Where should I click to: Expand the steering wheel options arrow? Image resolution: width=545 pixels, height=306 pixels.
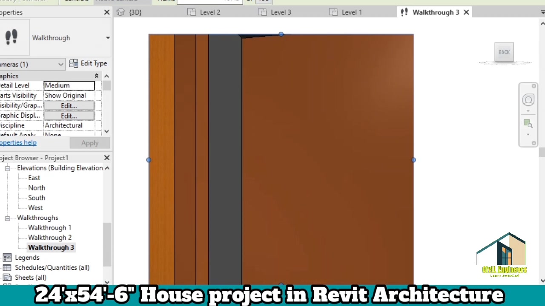click(528, 111)
